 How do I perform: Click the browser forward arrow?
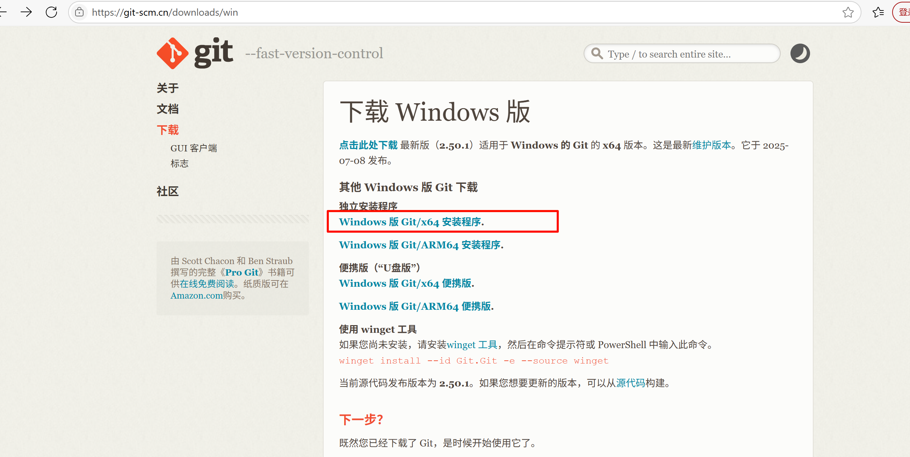[26, 12]
